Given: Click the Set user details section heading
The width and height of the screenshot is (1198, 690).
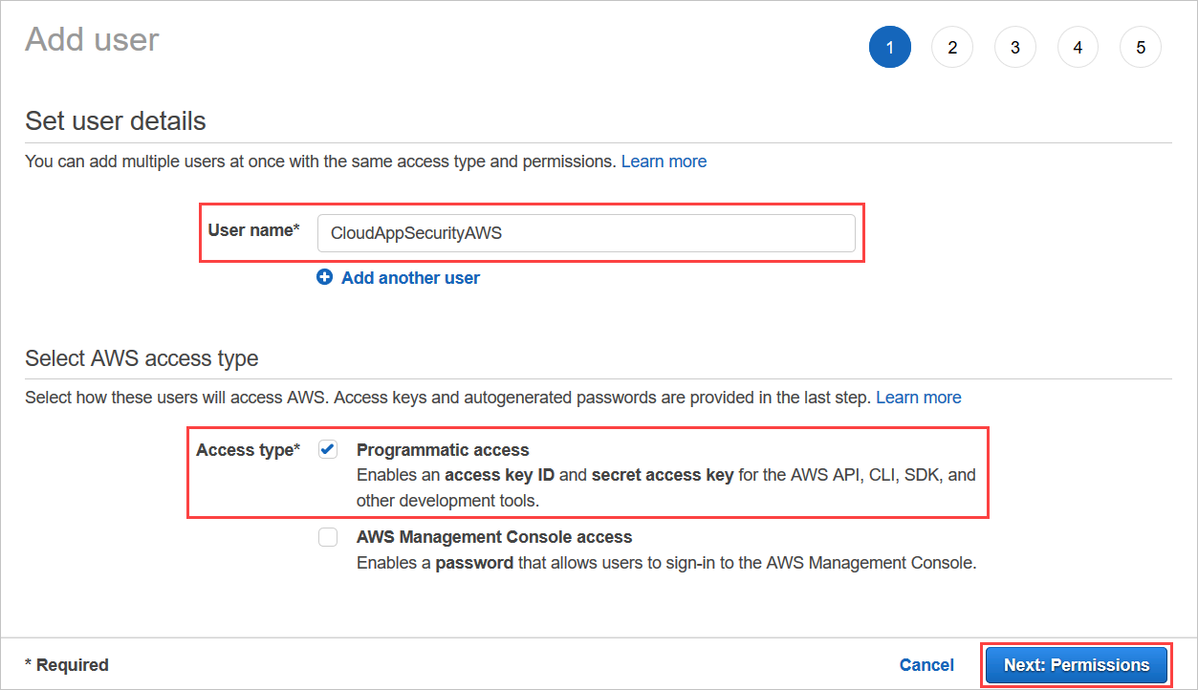Looking at the screenshot, I should [x=115, y=121].
